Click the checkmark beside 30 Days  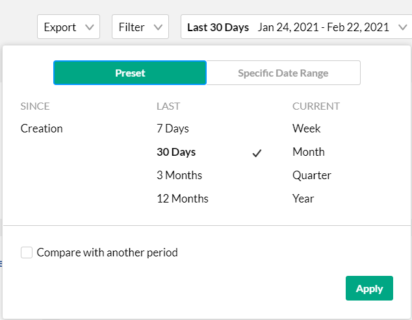(257, 153)
